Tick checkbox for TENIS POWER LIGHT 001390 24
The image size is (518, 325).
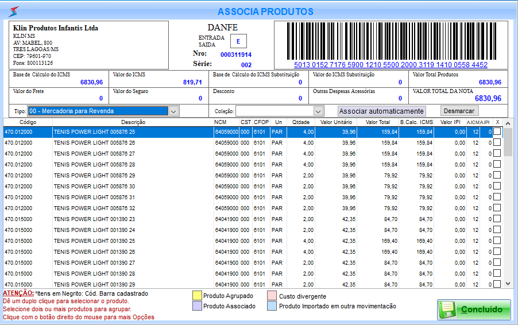497,230
